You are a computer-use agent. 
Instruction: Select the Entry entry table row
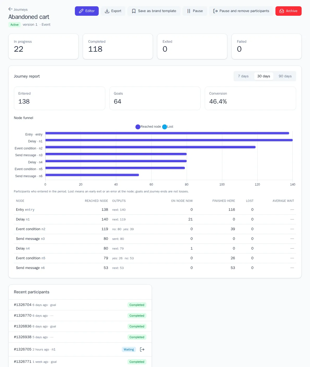(155, 210)
